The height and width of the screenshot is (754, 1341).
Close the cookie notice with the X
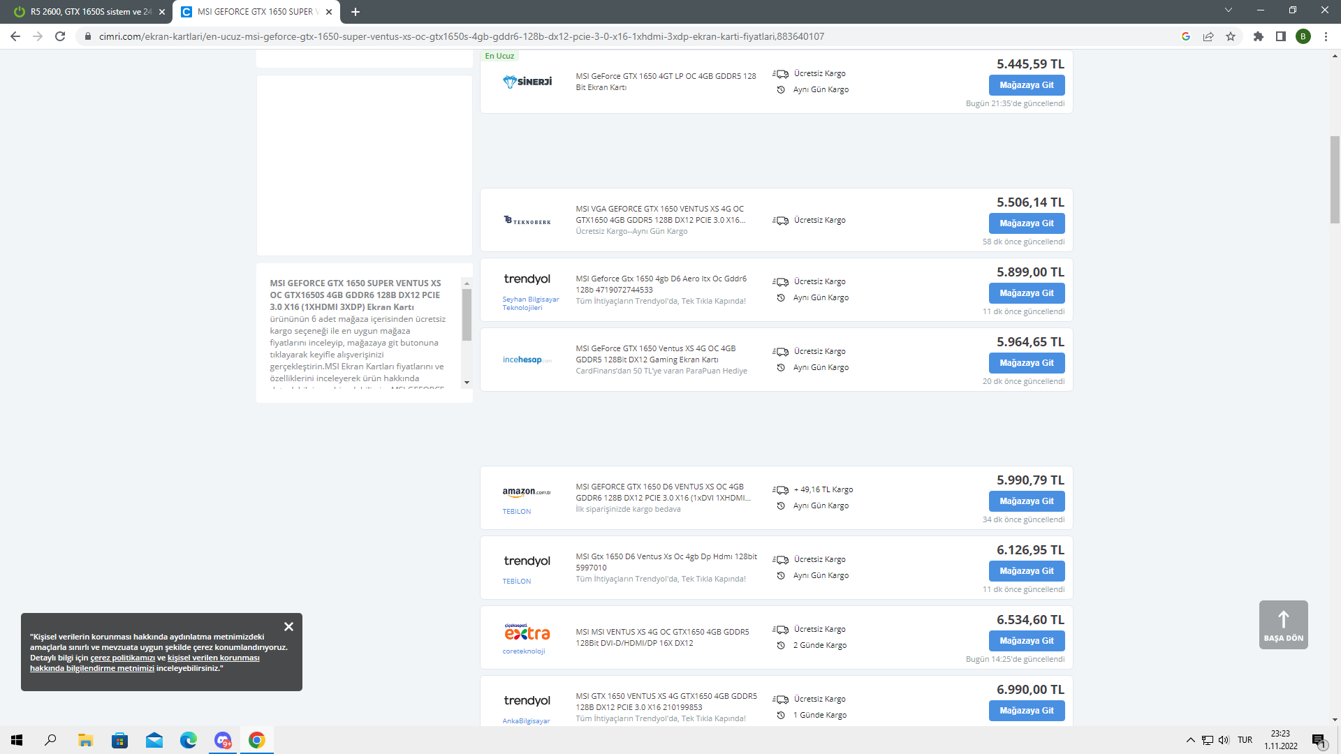pyautogui.click(x=288, y=627)
